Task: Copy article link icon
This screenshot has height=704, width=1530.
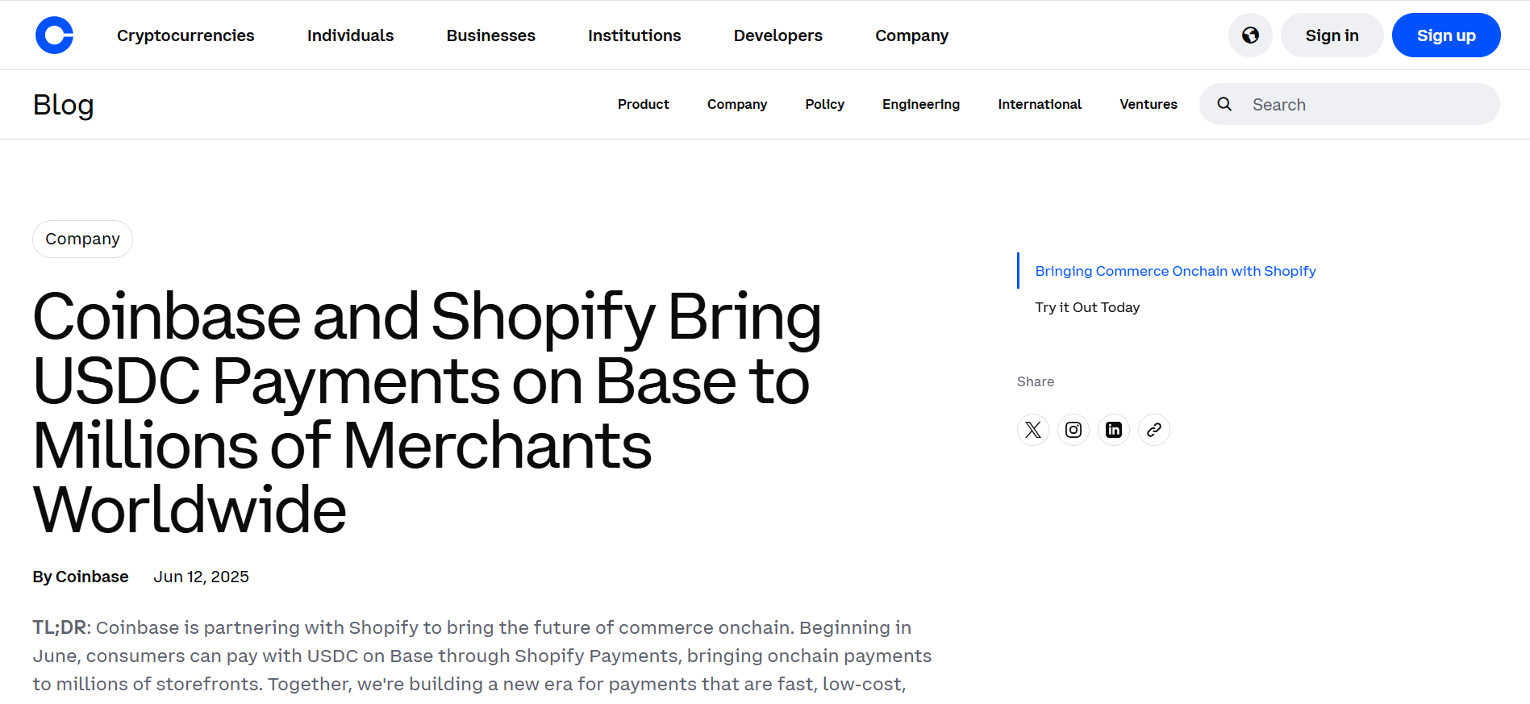Action: point(1154,430)
